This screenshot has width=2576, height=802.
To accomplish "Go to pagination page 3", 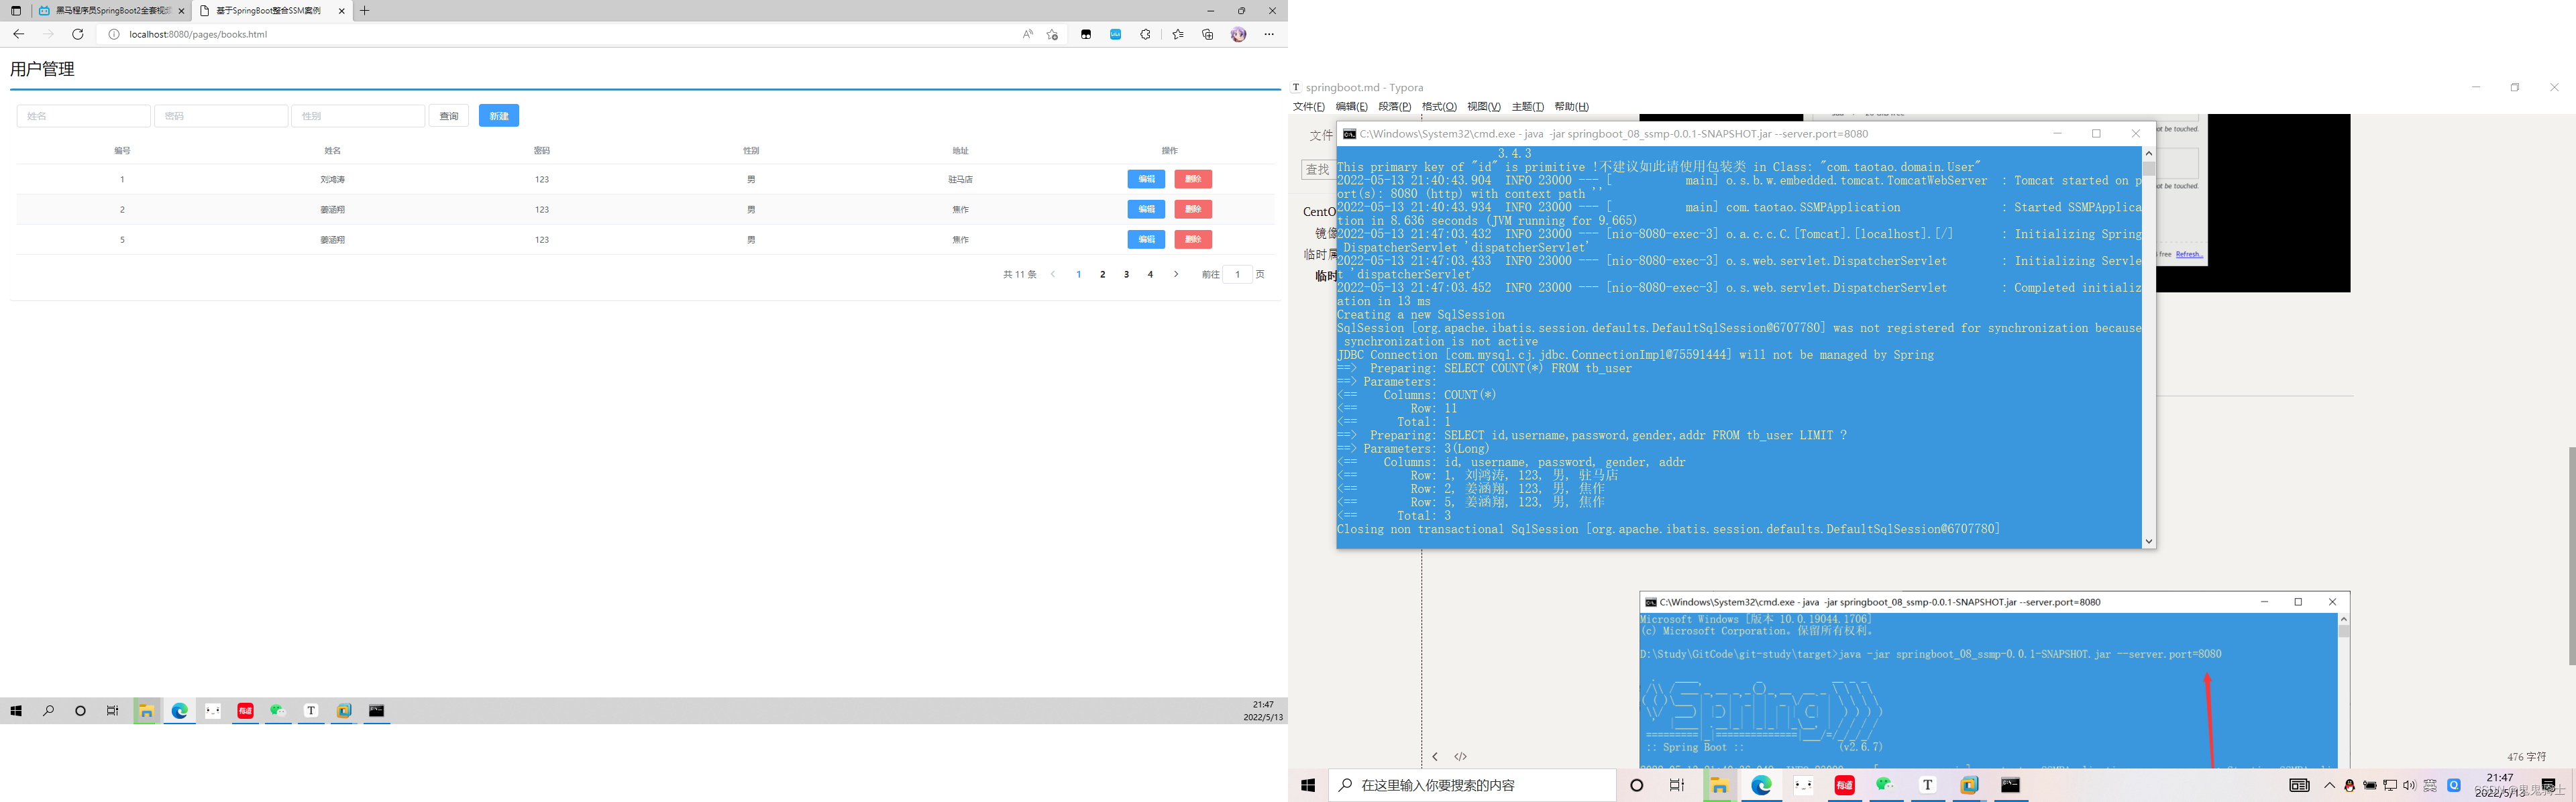I will pyautogui.click(x=1127, y=274).
